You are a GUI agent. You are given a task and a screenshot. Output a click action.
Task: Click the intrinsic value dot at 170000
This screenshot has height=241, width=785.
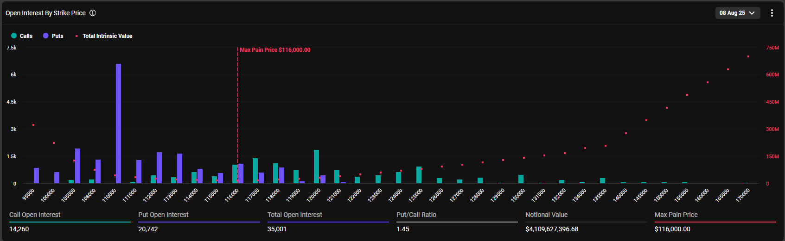tap(748, 56)
